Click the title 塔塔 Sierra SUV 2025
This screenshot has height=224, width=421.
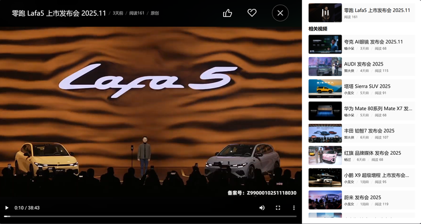367,86
